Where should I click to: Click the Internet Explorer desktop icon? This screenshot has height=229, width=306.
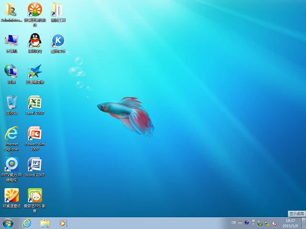pyautogui.click(x=11, y=134)
